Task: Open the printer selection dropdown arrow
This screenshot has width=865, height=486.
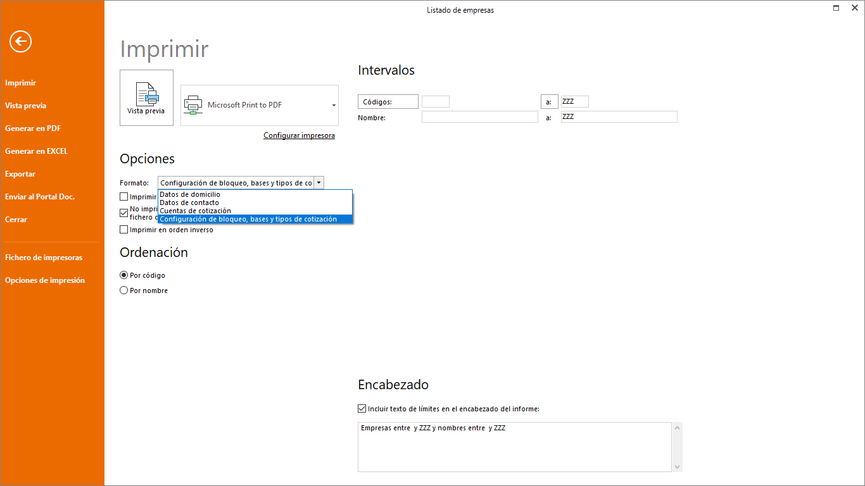Action: tap(334, 106)
